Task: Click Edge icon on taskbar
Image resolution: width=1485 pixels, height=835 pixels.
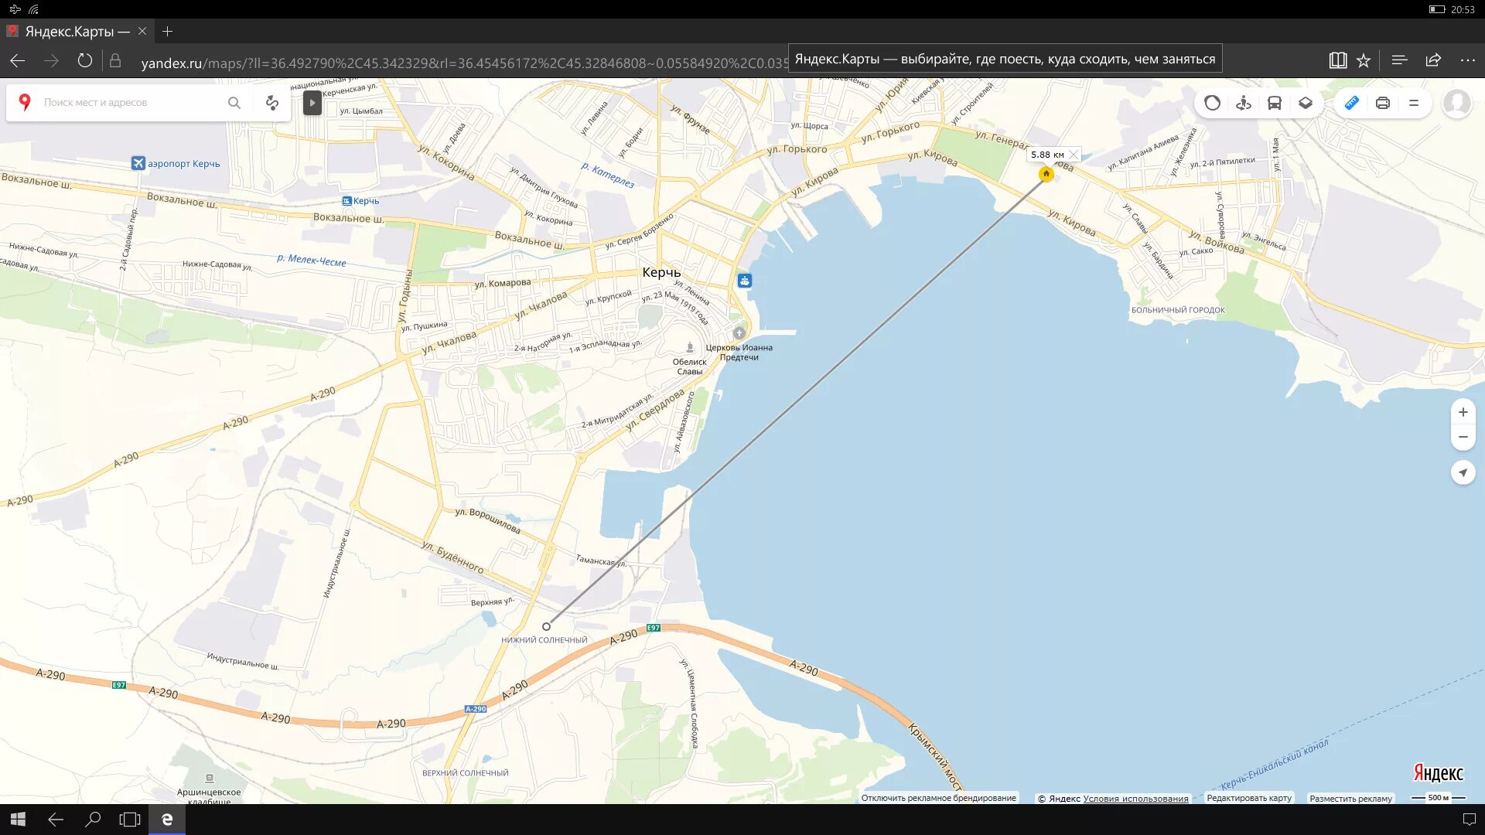Action: coord(167,820)
